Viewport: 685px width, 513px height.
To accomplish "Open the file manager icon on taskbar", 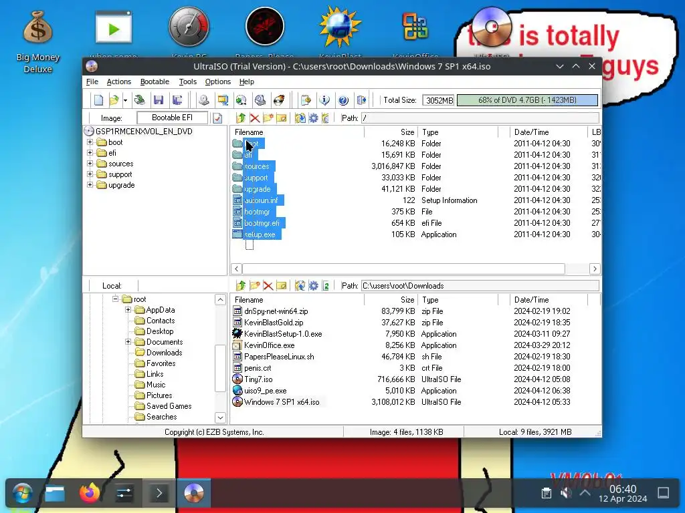I will click(x=55, y=494).
